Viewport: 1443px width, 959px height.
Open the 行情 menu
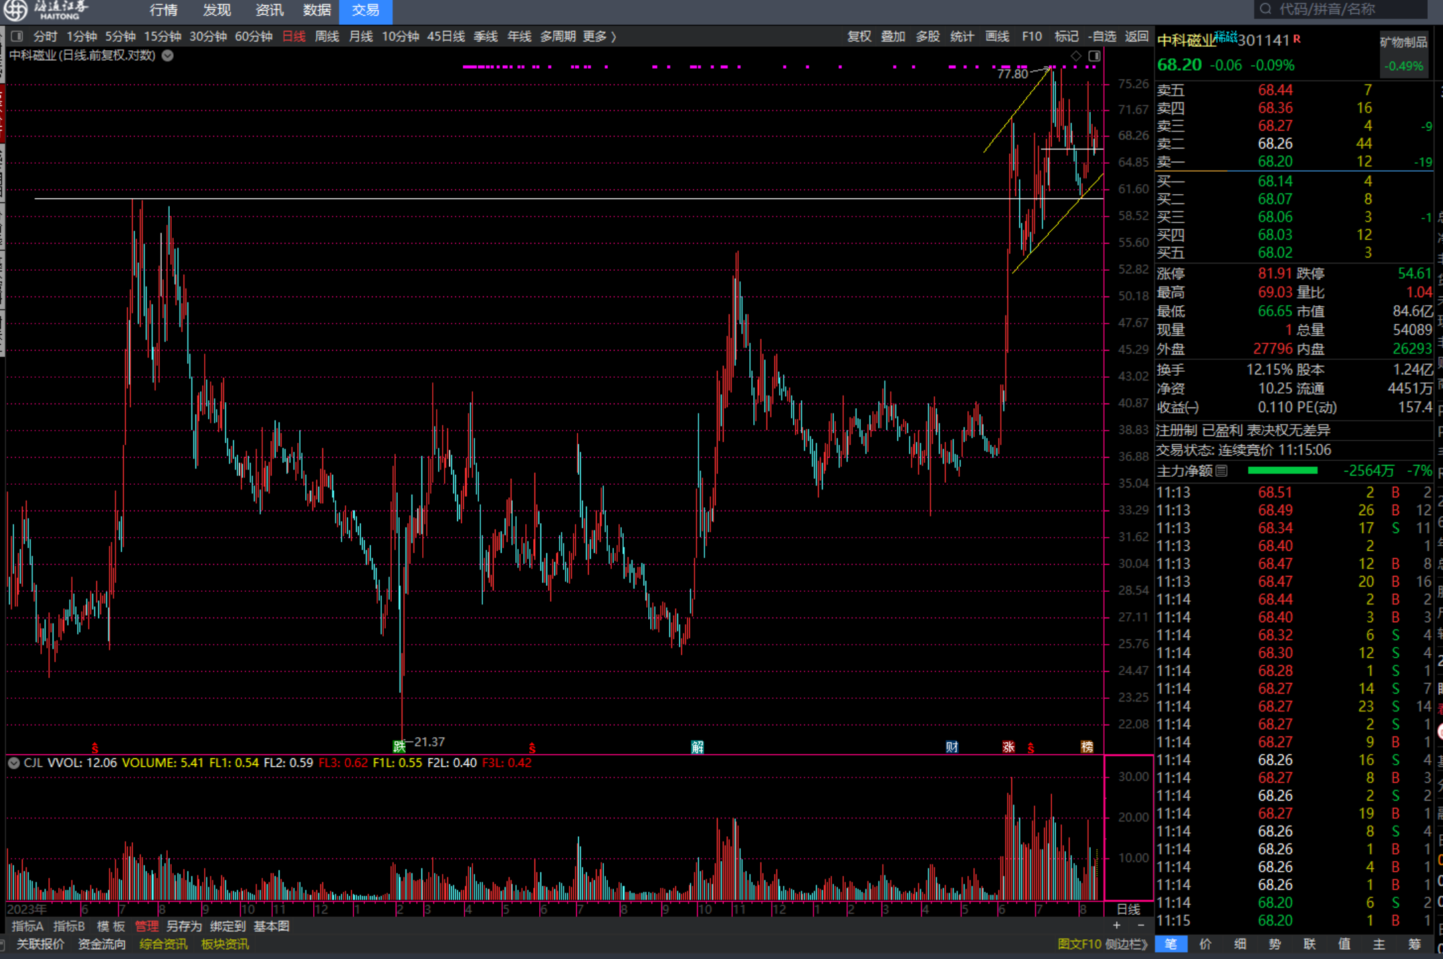pos(163,10)
